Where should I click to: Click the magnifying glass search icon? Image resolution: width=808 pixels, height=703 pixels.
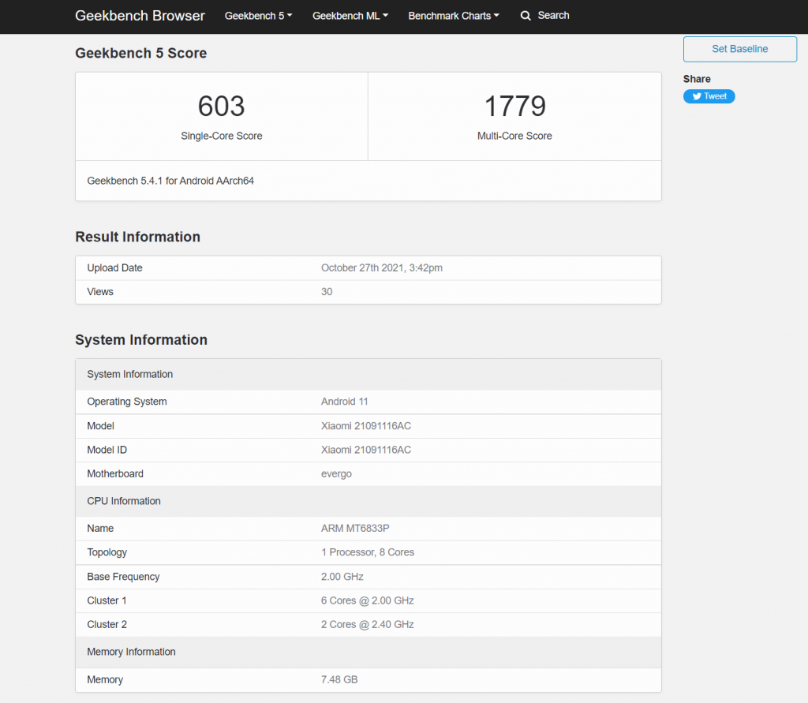[x=526, y=16]
